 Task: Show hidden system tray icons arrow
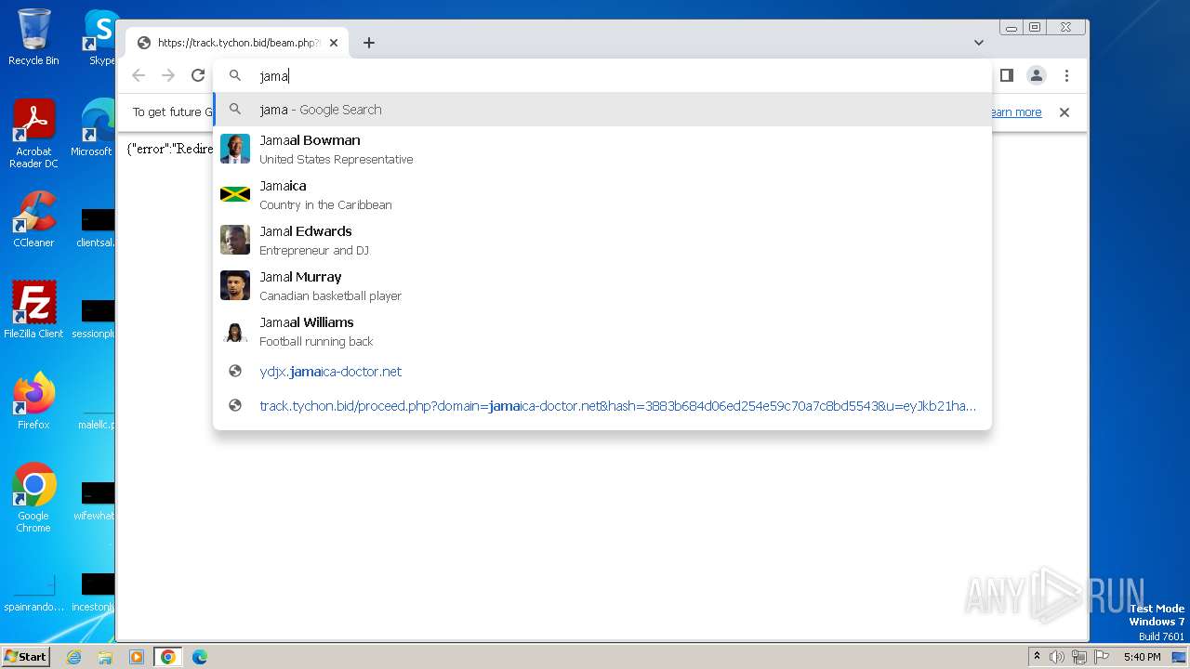click(x=1037, y=657)
